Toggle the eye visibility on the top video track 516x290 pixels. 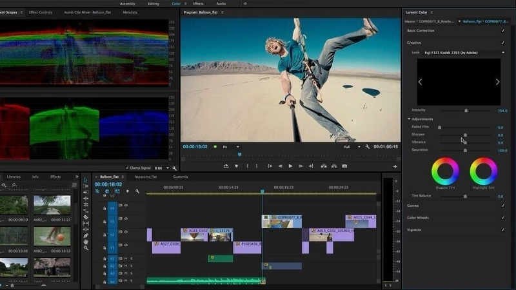(126, 205)
